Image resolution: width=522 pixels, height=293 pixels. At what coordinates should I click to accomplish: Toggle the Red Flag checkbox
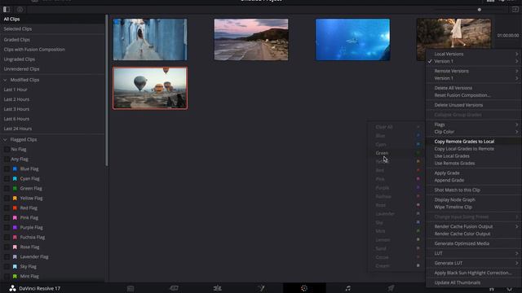[x=7, y=208]
